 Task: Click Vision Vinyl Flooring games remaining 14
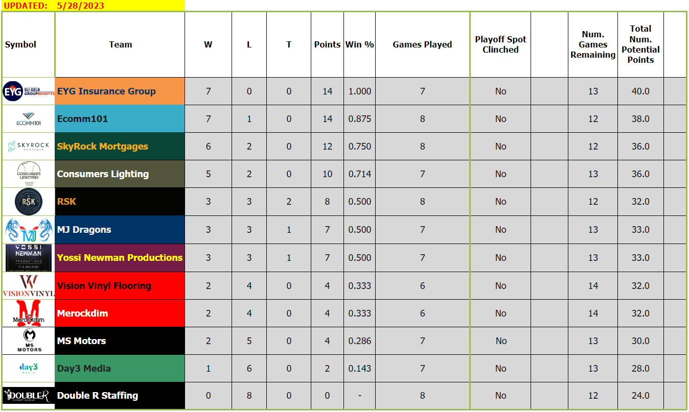point(593,286)
